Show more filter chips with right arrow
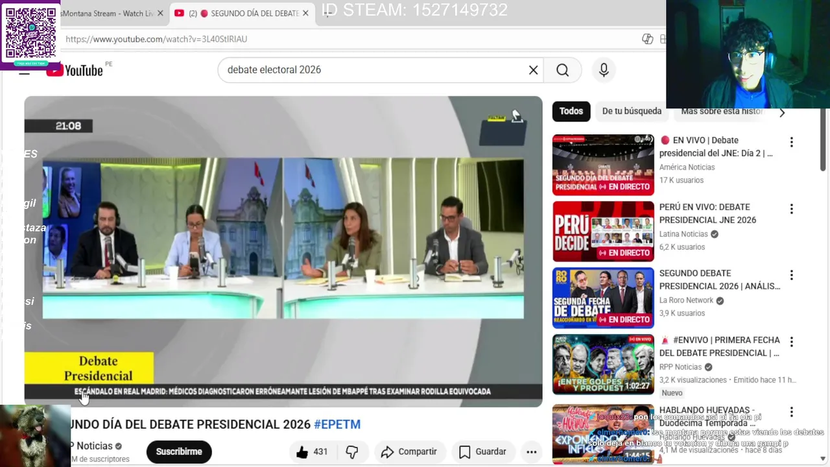830x467 pixels. click(x=782, y=112)
